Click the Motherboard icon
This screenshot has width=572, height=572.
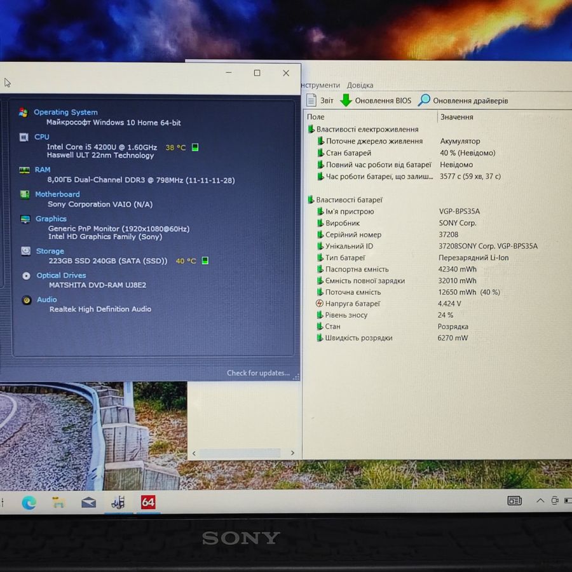(x=25, y=194)
